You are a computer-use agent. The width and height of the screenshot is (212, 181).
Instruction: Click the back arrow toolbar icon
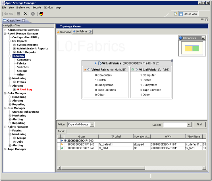(6, 14)
